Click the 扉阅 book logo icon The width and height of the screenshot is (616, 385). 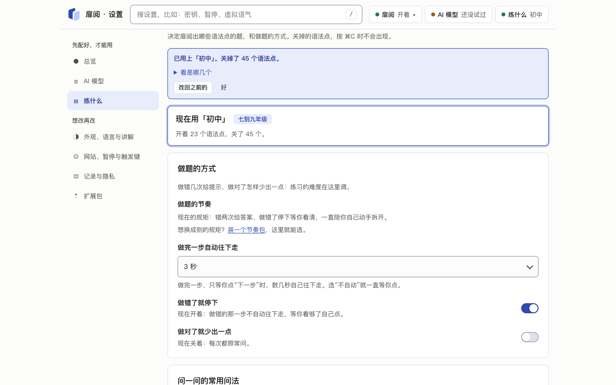(74, 14)
